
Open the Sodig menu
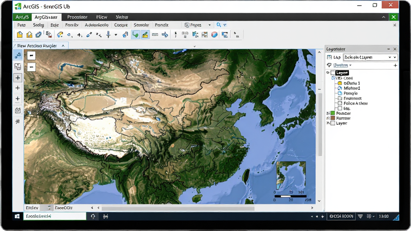(x=38, y=25)
